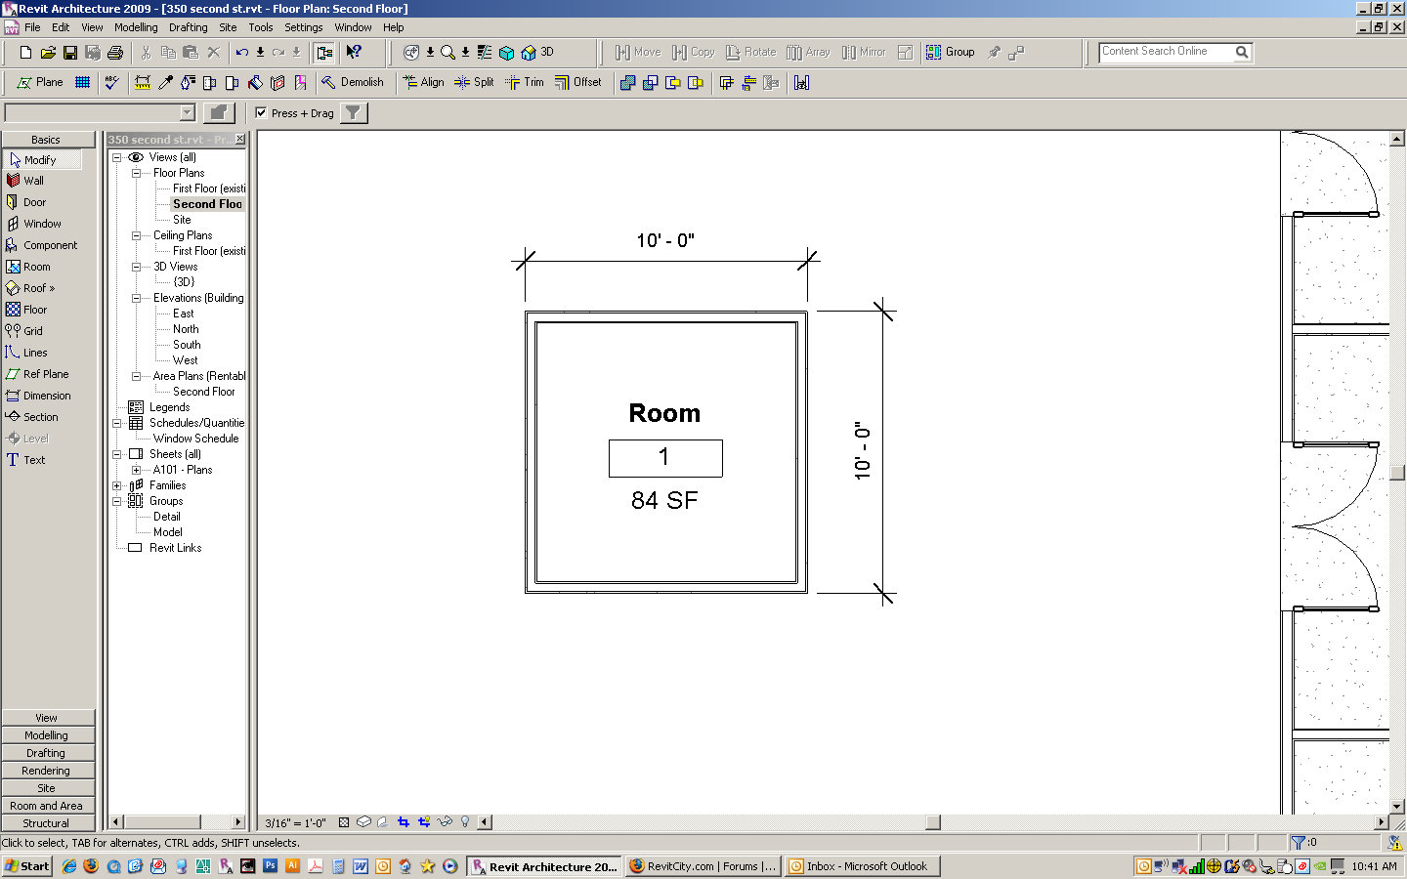Click the blue grid icon beside Plane

click(x=83, y=83)
